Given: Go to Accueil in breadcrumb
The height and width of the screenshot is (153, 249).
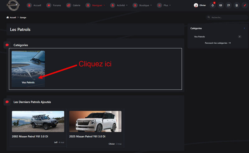Looking at the screenshot, I should [13, 18].
